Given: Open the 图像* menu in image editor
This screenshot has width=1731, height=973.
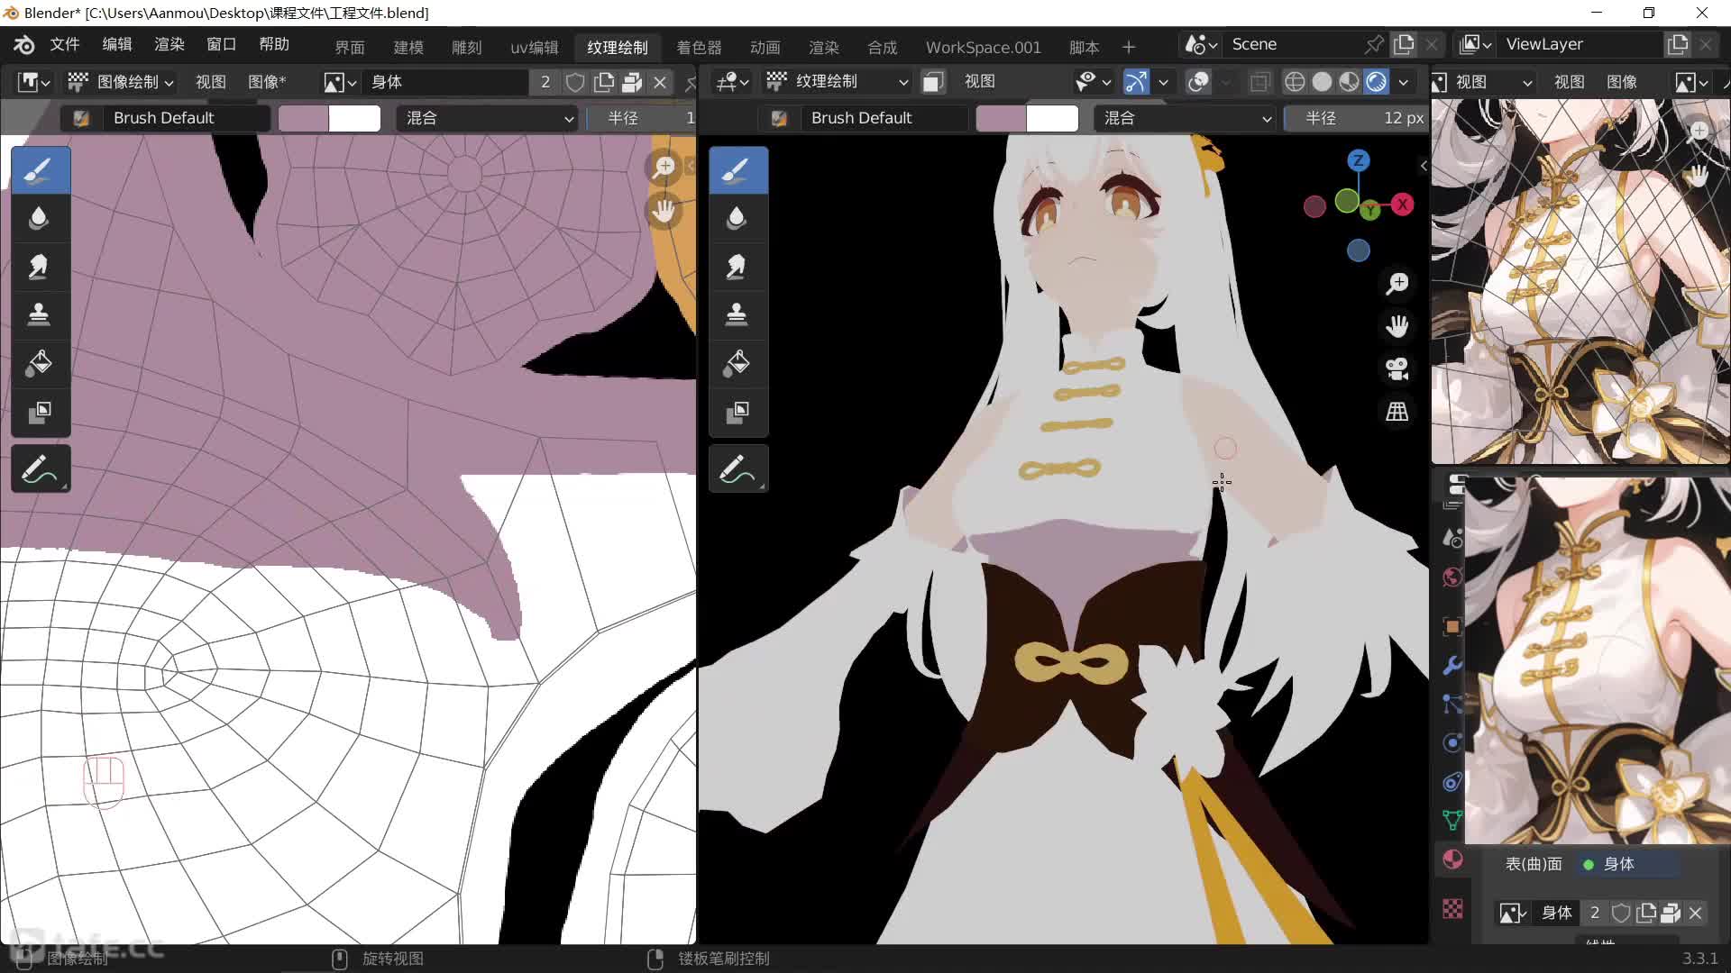Looking at the screenshot, I should (x=267, y=82).
